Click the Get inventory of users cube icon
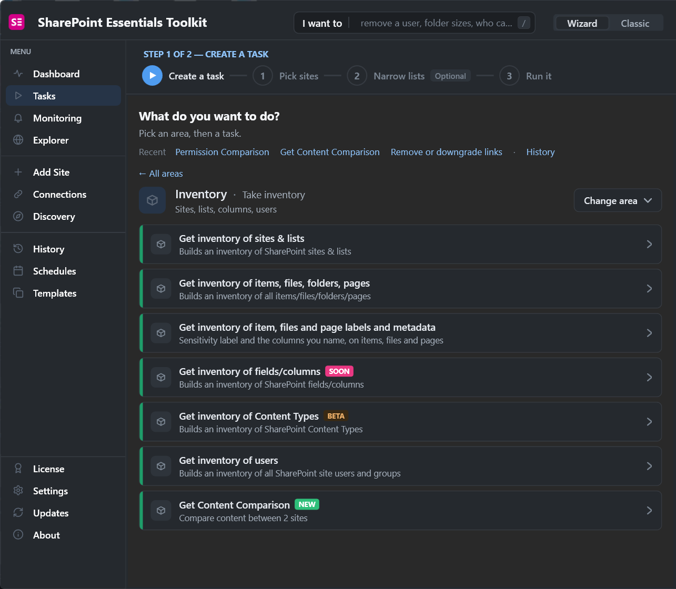676x589 pixels. coord(162,466)
